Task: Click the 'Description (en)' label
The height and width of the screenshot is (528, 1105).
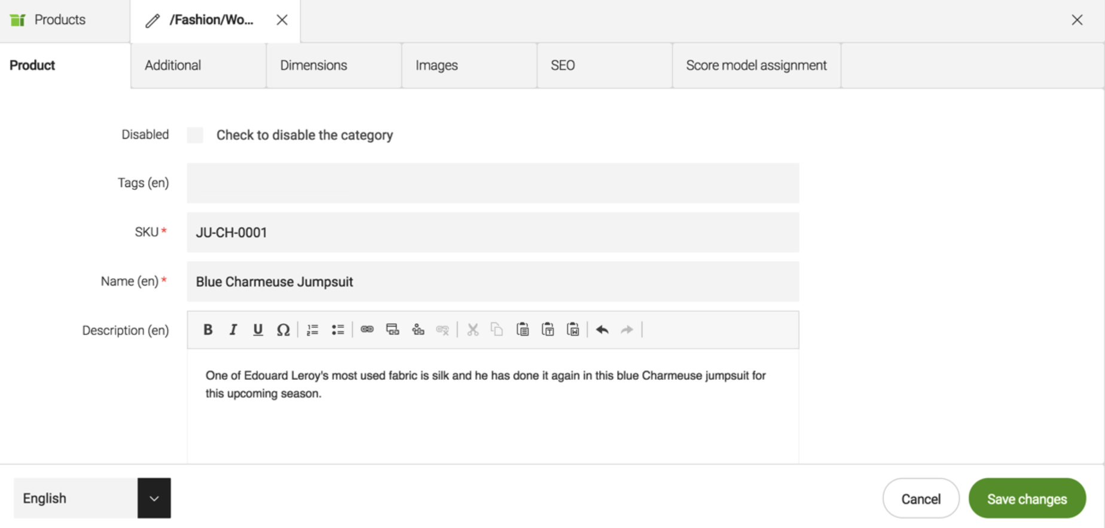Action: pos(126,330)
